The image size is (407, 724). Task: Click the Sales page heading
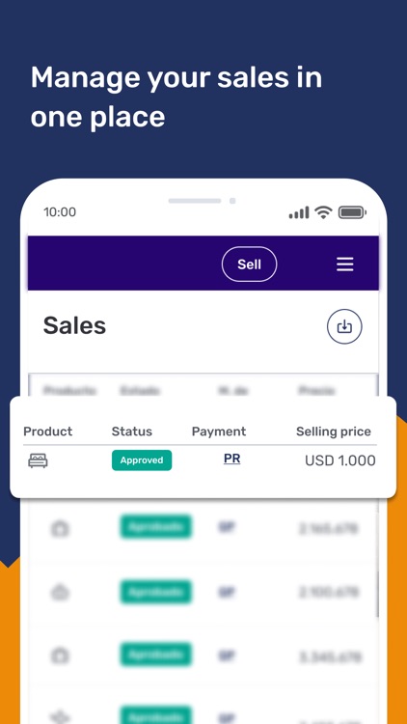point(75,325)
